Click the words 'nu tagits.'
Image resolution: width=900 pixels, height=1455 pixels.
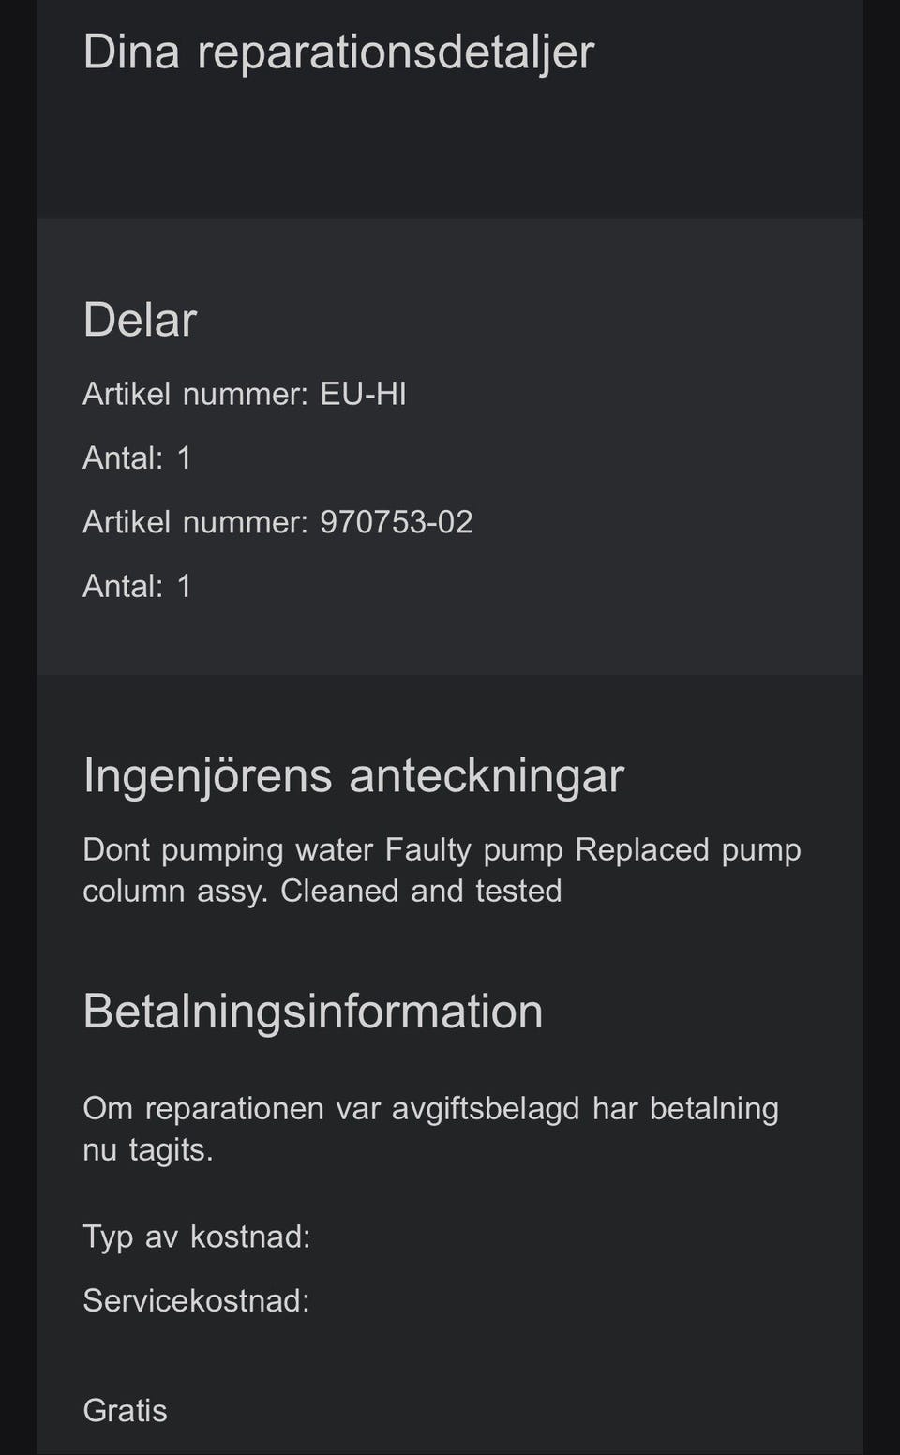pos(148,1149)
